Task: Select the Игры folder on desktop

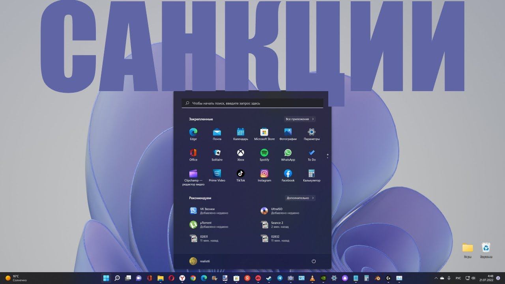Action: coord(468,250)
